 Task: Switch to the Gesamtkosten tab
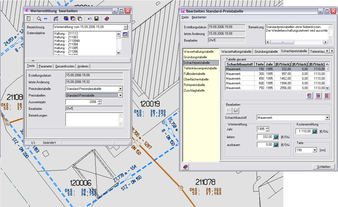point(64,66)
